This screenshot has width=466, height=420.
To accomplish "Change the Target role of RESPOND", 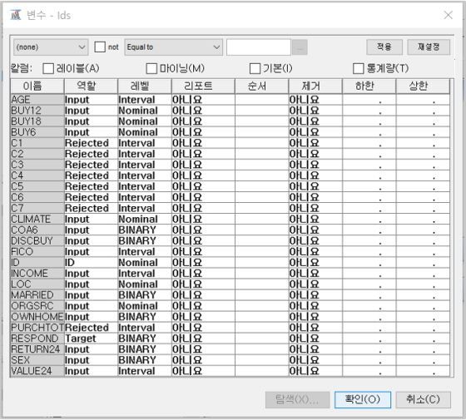I will tap(92, 338).
